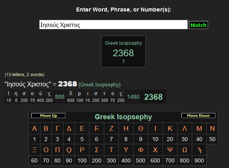Select letter Γ in the cipher chart
229x168 pixels.
coord(57,128)
